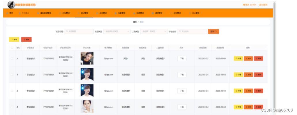Click the phone number 17703786903
Screen dimensions: 297x115
[x=48, y=107]
